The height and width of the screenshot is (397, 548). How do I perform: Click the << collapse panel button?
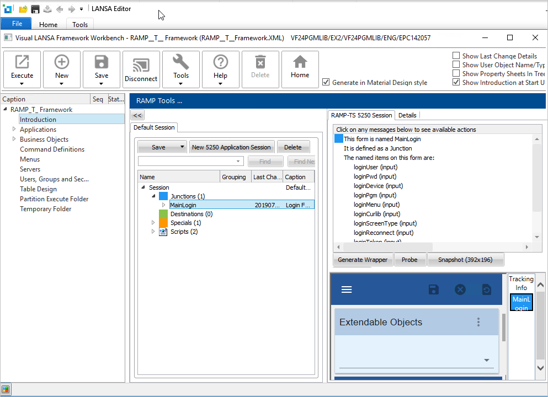pos(137,115)
